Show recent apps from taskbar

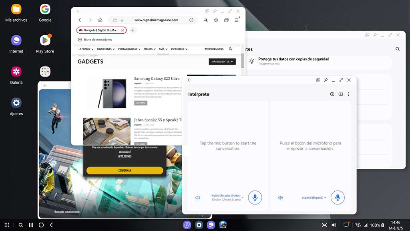pyautogui.click(x=31, y=225)
